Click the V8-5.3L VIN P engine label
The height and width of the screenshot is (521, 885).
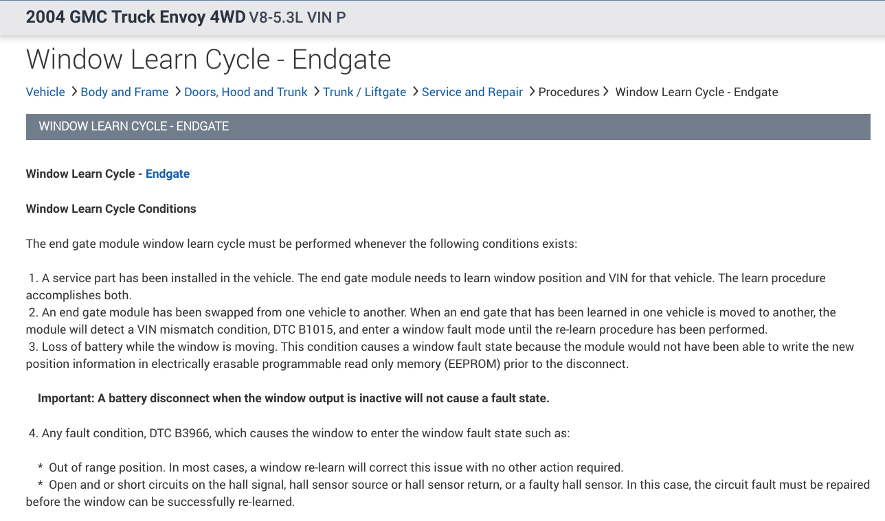click(298, 17)
